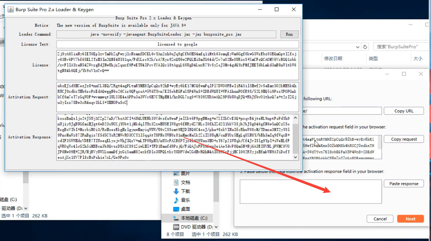Click the Pictures folder icon

(176, 173)
